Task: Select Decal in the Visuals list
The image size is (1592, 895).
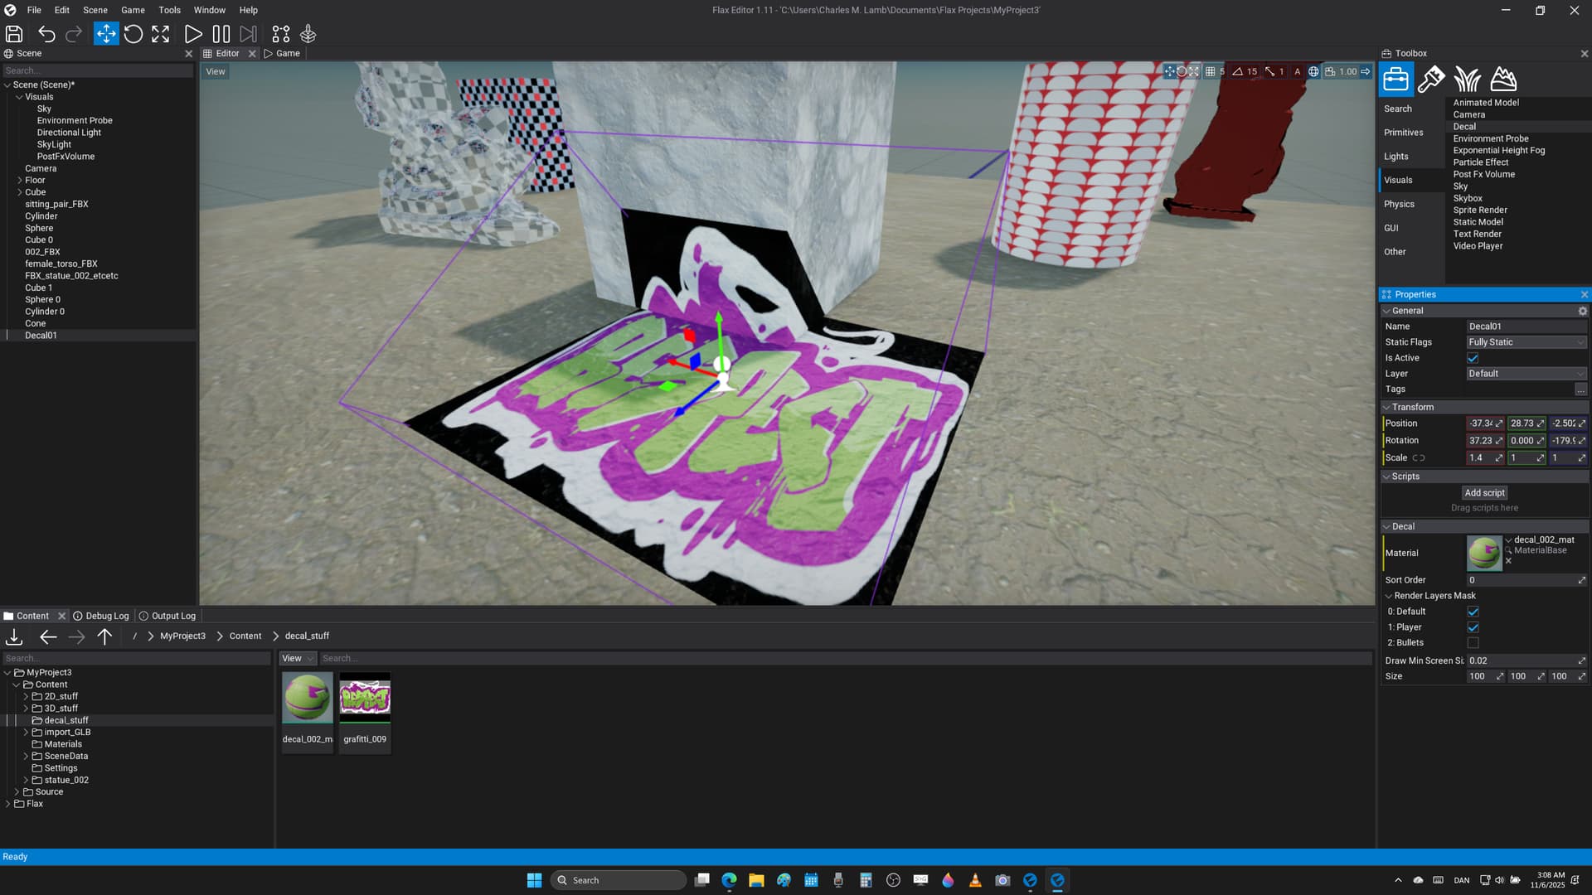Action: tap(1464, 127)
